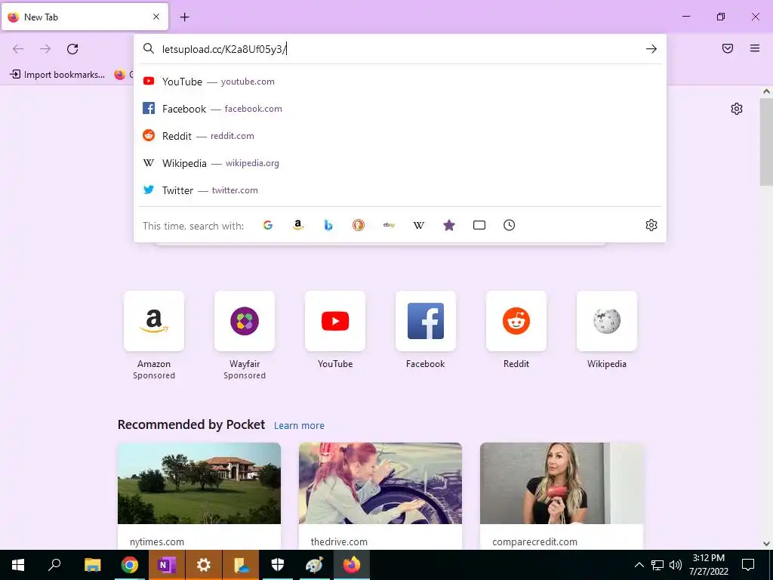773x580 pixels.
Task: Search with DuckDuckGo this time
Action: (x=359, y=225)
